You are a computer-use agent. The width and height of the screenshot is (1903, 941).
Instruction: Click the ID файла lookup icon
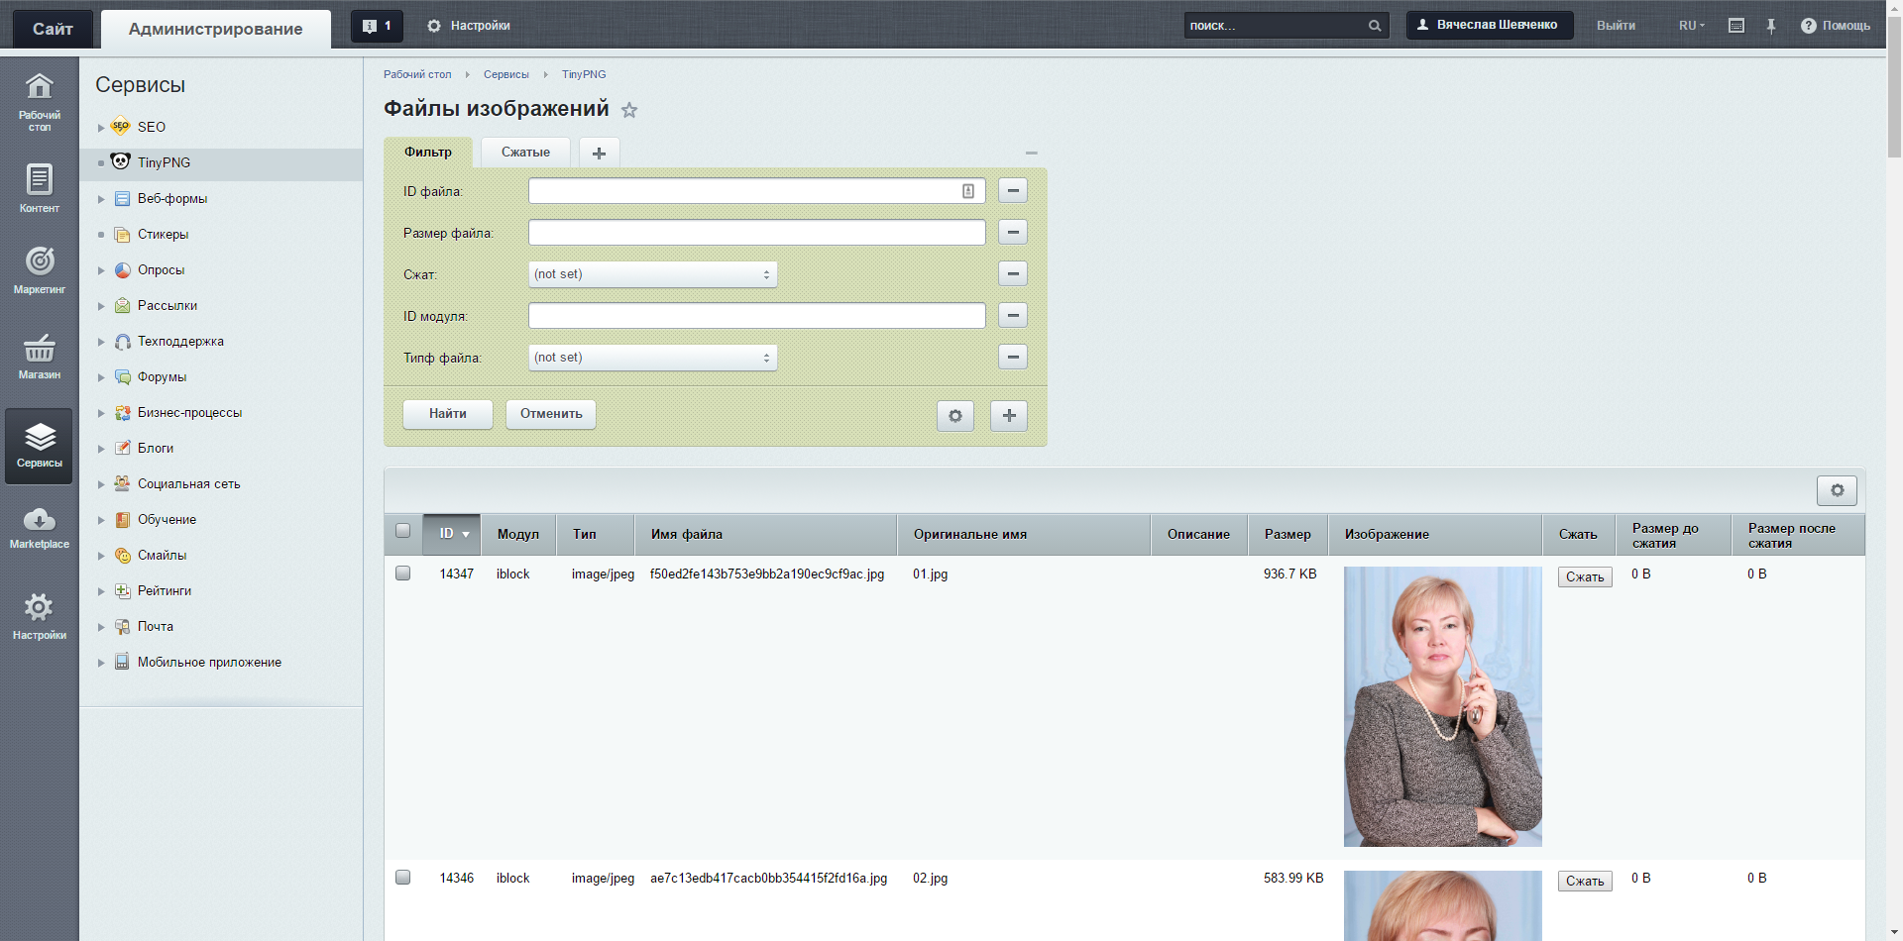point(968,191)
